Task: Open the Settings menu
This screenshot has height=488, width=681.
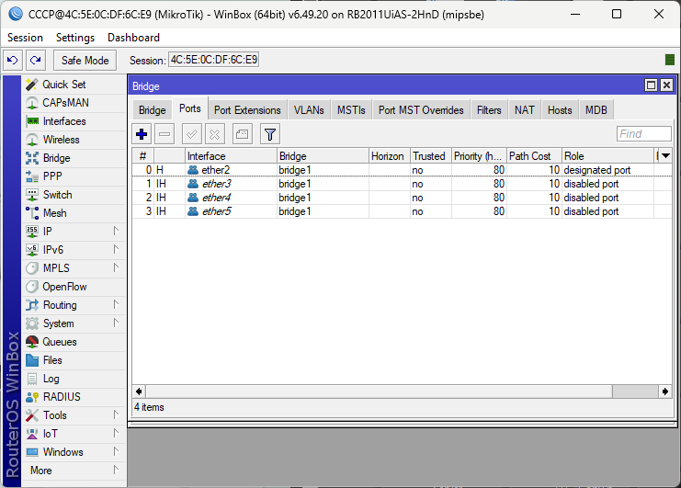Action: 75,38
